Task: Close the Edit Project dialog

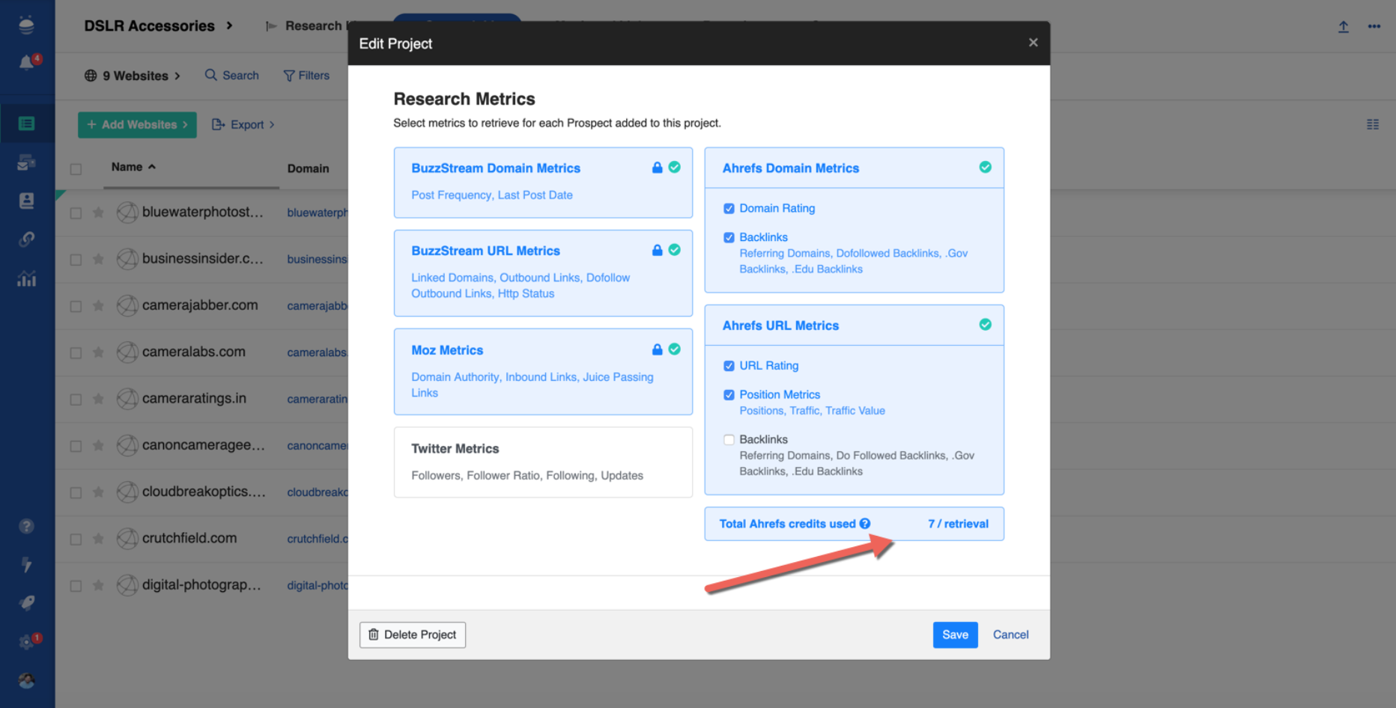Action: coord(1033,43)
